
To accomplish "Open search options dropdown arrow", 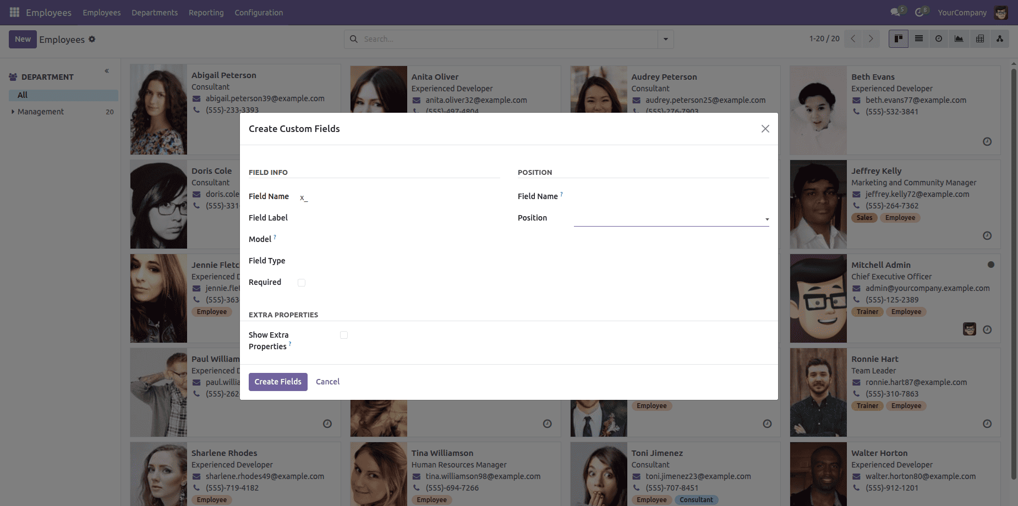I will [x=666, y=39].
